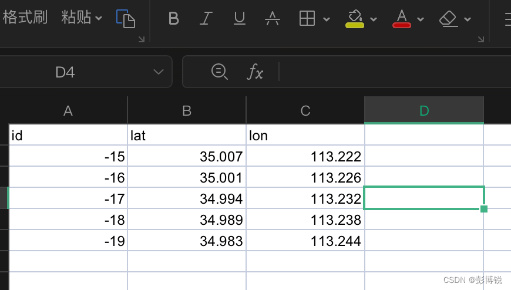The image size is (511, 290).
Task: Apply the red font color
Action: (x=402, y=19)
